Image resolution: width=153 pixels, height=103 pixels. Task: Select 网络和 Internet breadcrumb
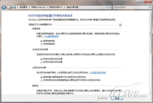38,7
